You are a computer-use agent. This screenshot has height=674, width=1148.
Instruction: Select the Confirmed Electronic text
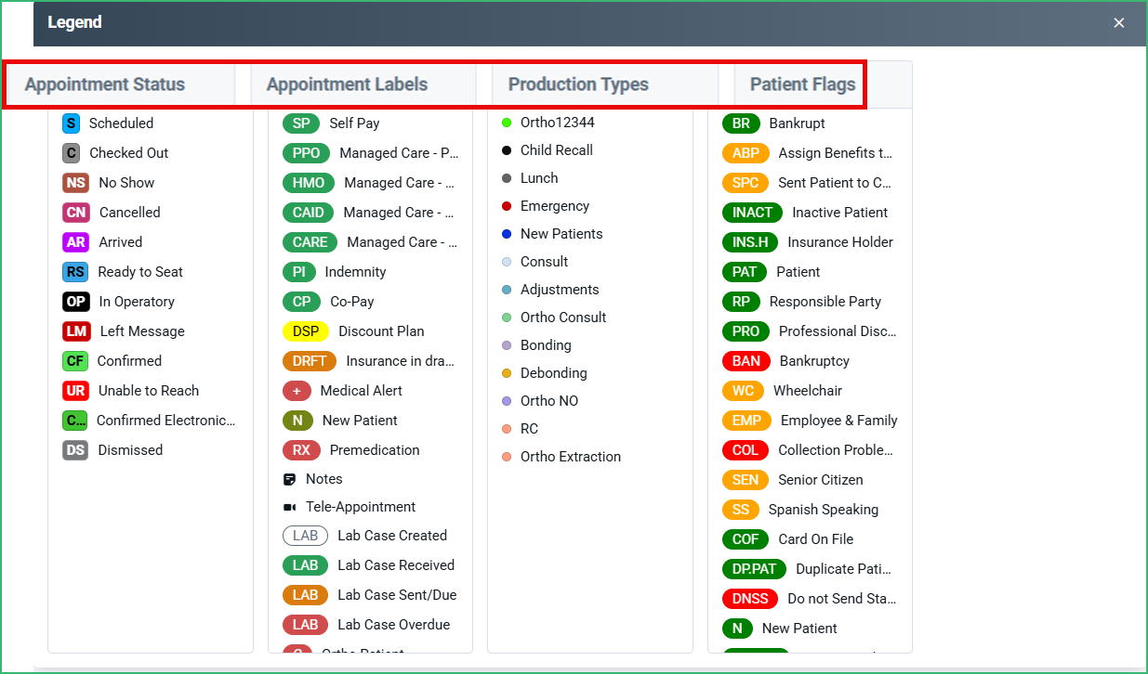click(x=166, y=421)
